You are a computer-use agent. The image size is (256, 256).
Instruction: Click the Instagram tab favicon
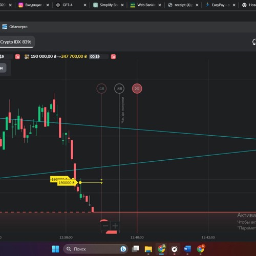click(20, 5)
